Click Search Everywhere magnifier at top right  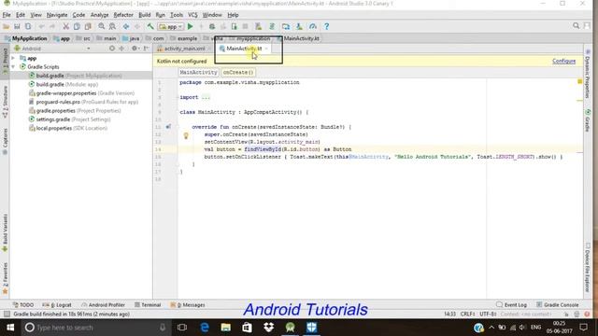576,26
